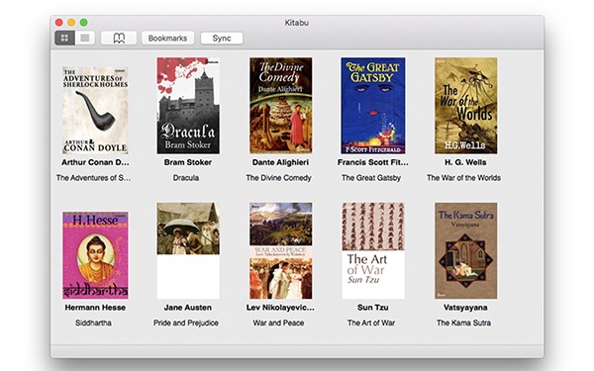Open the Pride and Prejudice cover
The width and height of the screenshot is (594, 371).
(188, 250)
